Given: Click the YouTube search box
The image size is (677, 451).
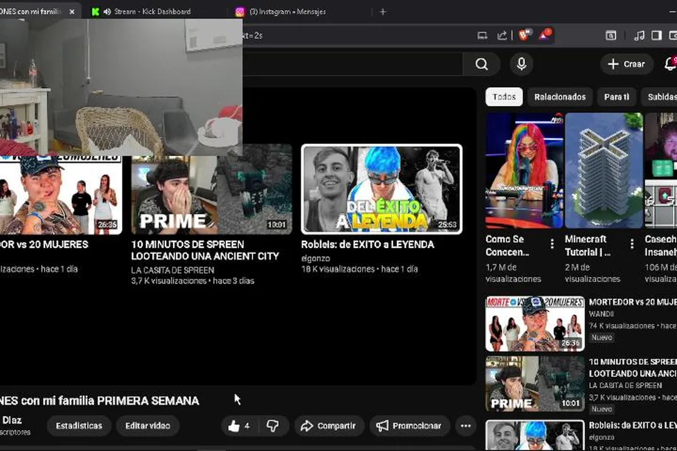Looking at the screenshot, I should [x=352, y=64].
